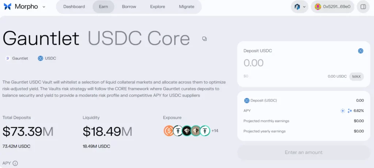Switch to the Dashboard tab
The width and height of the screenshot is (374, 168).
pos(74,7)
